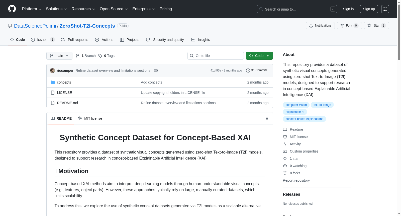View the 1 Branch list
Screen dimensions: 401x216
pyautogui.click(x=86, y=56)
